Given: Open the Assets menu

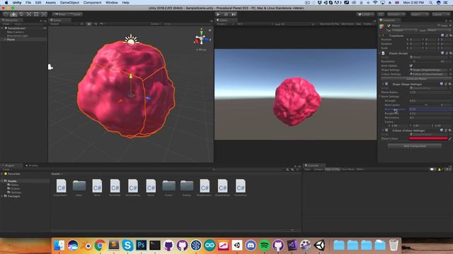Looking at the screenshot, I should tap(50, 3).
